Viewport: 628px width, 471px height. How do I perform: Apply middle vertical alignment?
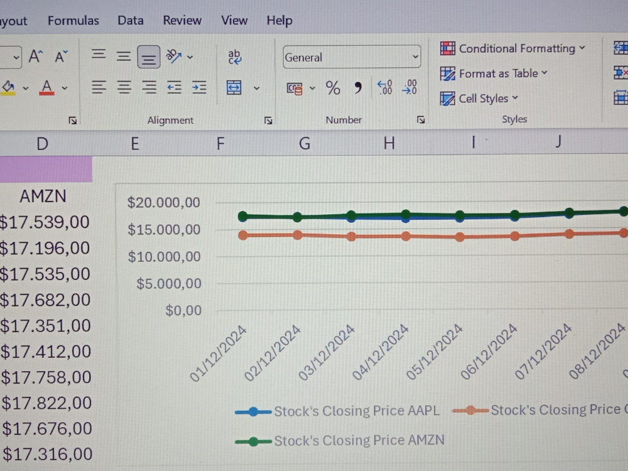[124, 56]
